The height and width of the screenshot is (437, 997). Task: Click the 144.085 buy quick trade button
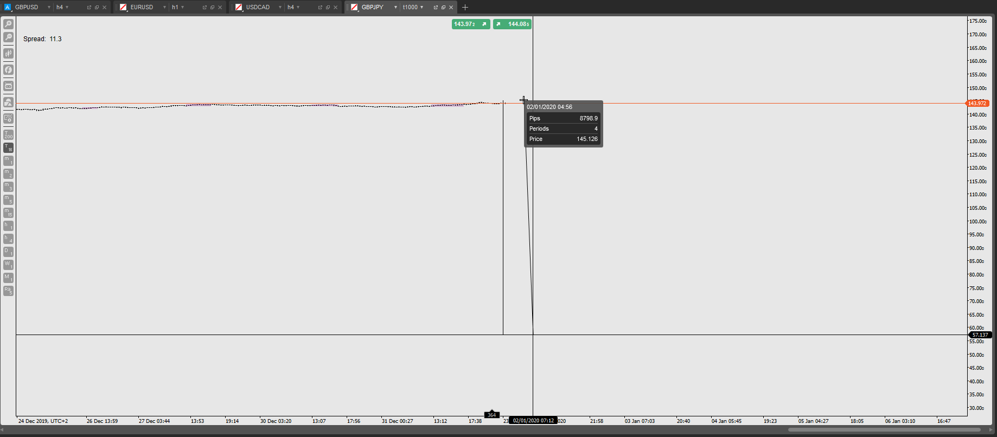(512, 24)
